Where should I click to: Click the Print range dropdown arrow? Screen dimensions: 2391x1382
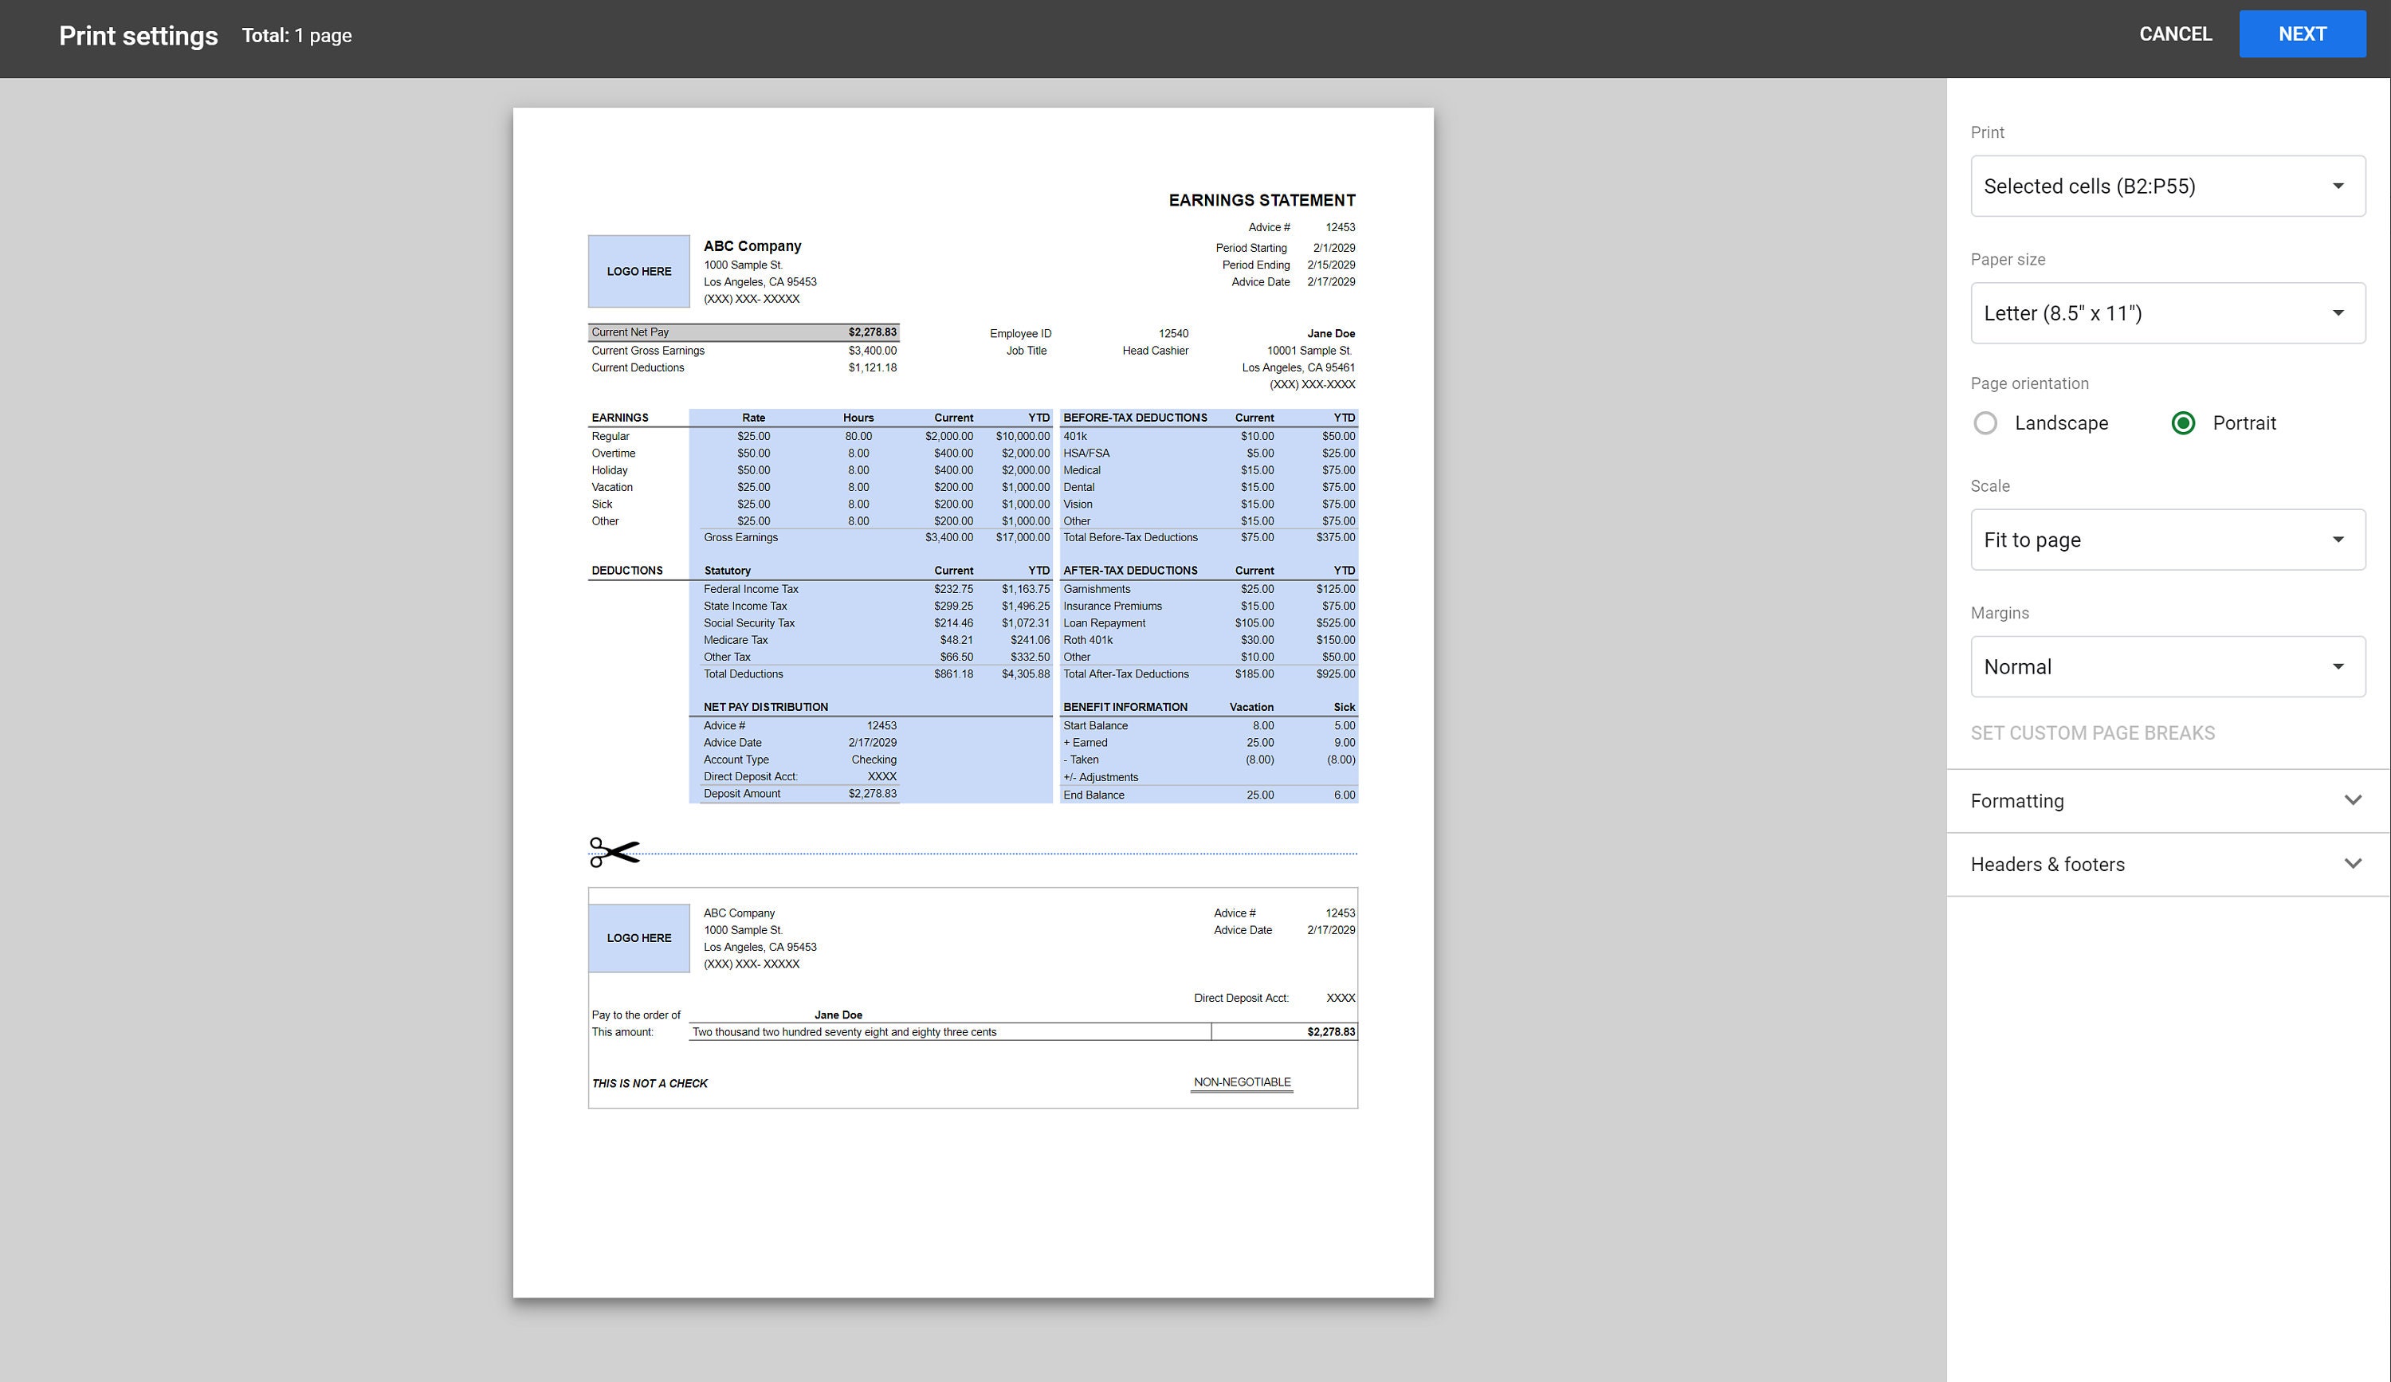click(2339, 186)
